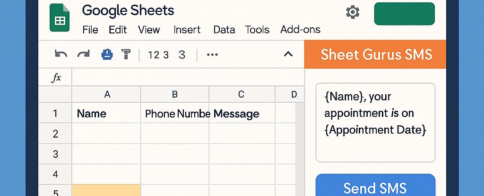Click the Send SMS button
Image resolution: width=484 pixels, height=196 pixels.
click(x=375, y=185)
